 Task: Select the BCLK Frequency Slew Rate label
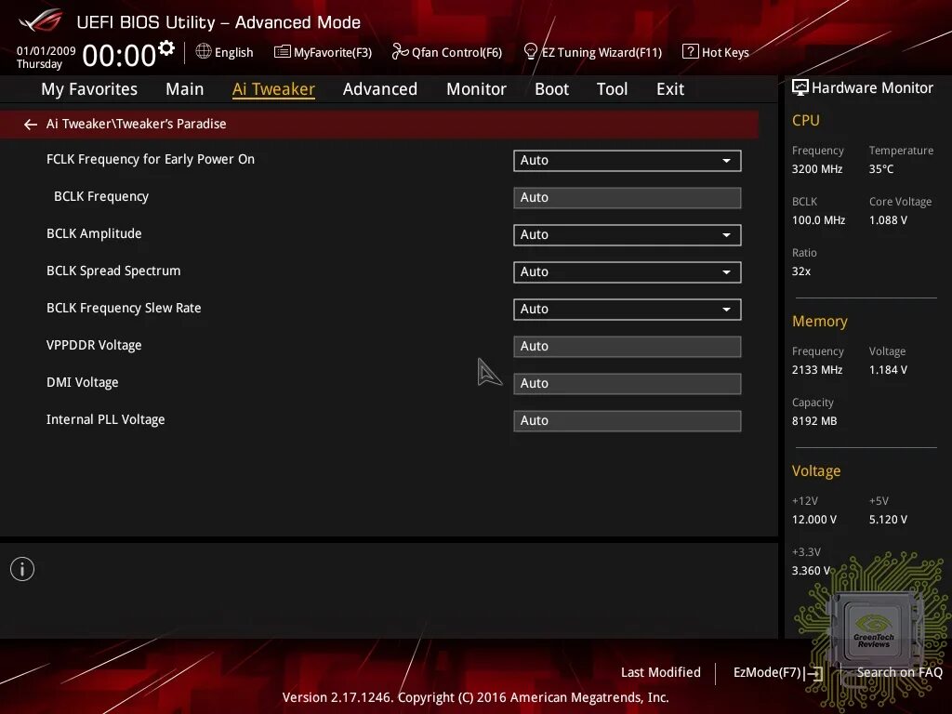click(124, 308)
